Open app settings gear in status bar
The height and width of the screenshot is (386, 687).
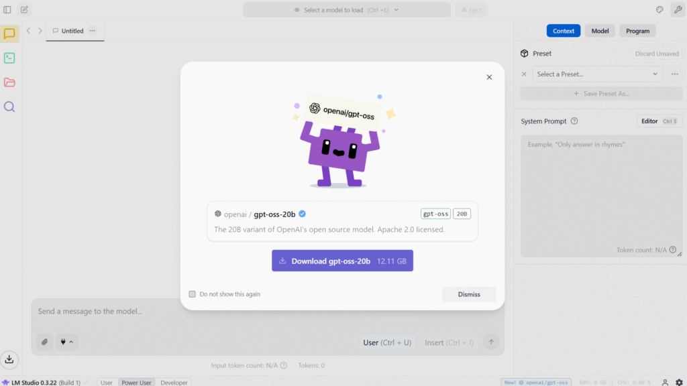[x=679, y=382]
